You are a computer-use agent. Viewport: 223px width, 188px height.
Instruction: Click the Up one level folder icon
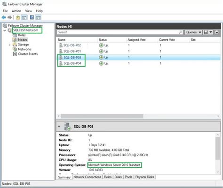pyautogui.click(x=18, y=17)
